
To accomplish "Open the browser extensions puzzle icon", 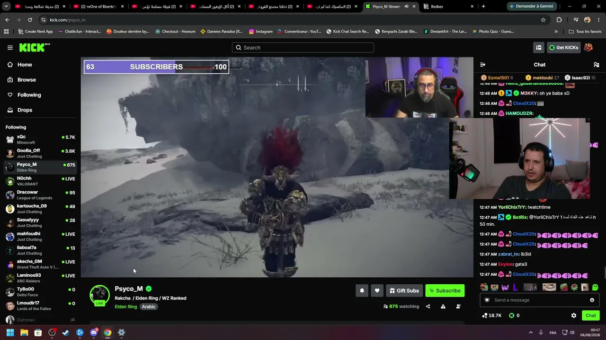I will pyautogui.click(x=559, y=20).
